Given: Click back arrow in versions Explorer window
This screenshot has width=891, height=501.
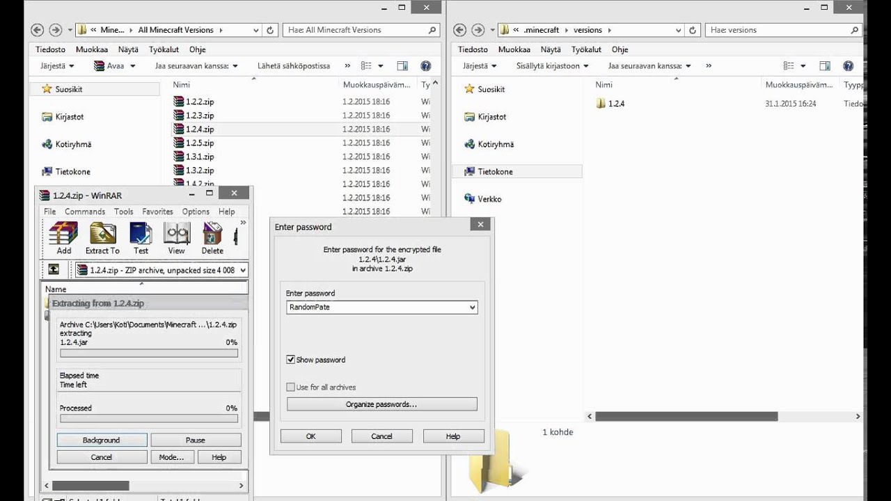Looking at the screenshot, I should (459, 30).
